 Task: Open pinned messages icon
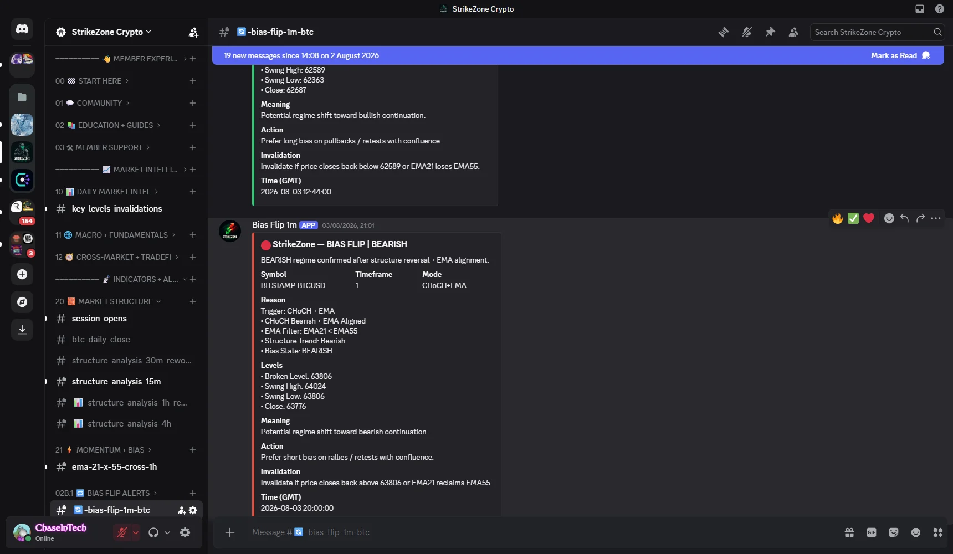click(770, 32)
